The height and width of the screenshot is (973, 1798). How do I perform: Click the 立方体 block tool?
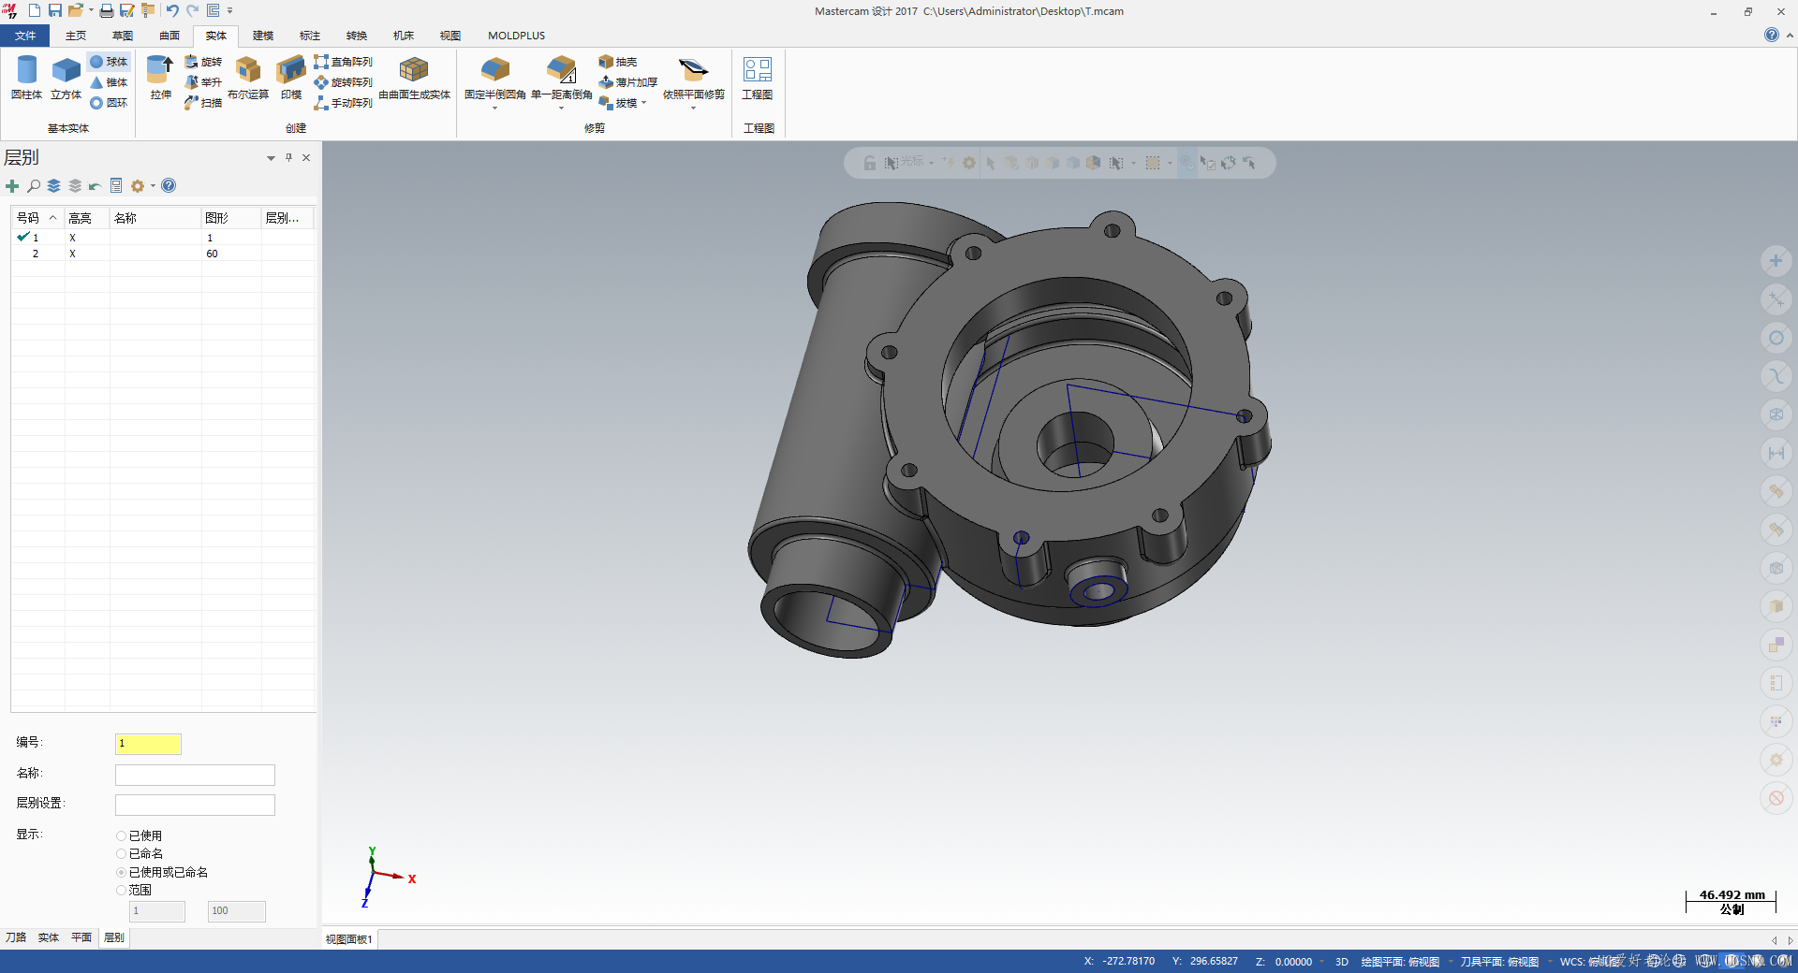tap(66, 77)
